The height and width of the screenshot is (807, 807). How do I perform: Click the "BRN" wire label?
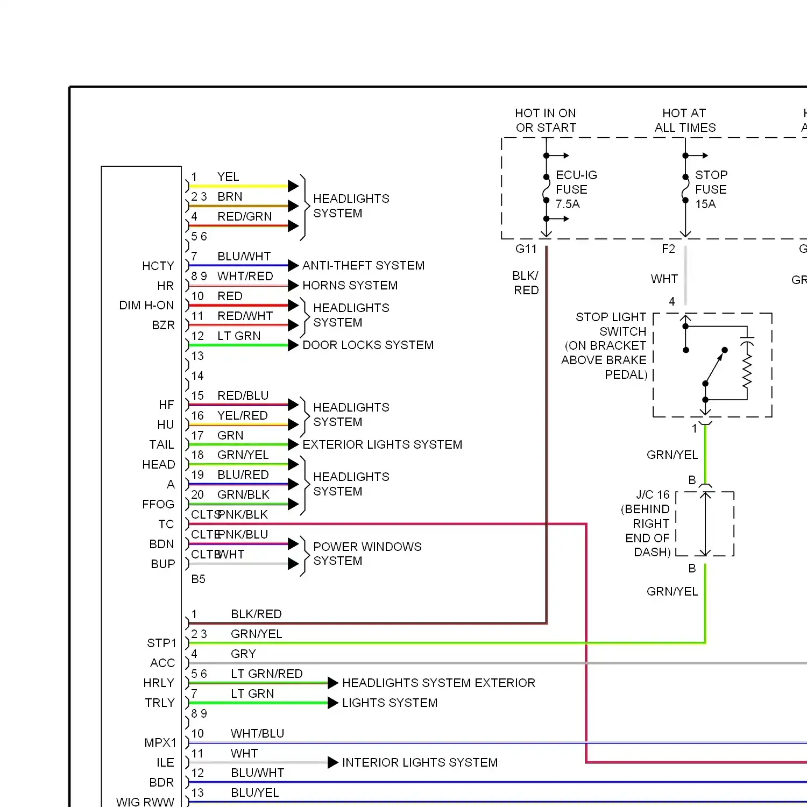pyautogui.click(x=230, y=197)
